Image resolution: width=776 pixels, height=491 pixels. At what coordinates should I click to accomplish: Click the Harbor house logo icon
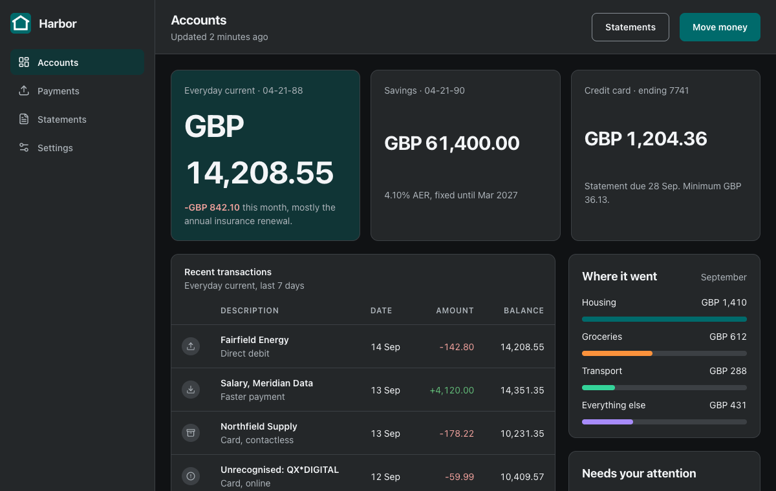coord(21,23)
